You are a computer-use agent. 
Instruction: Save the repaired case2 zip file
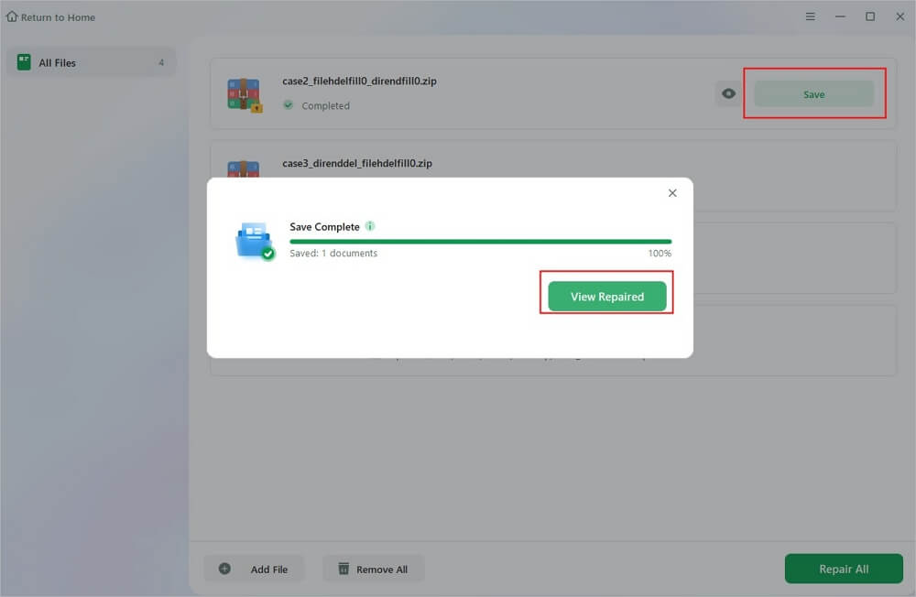813,94
